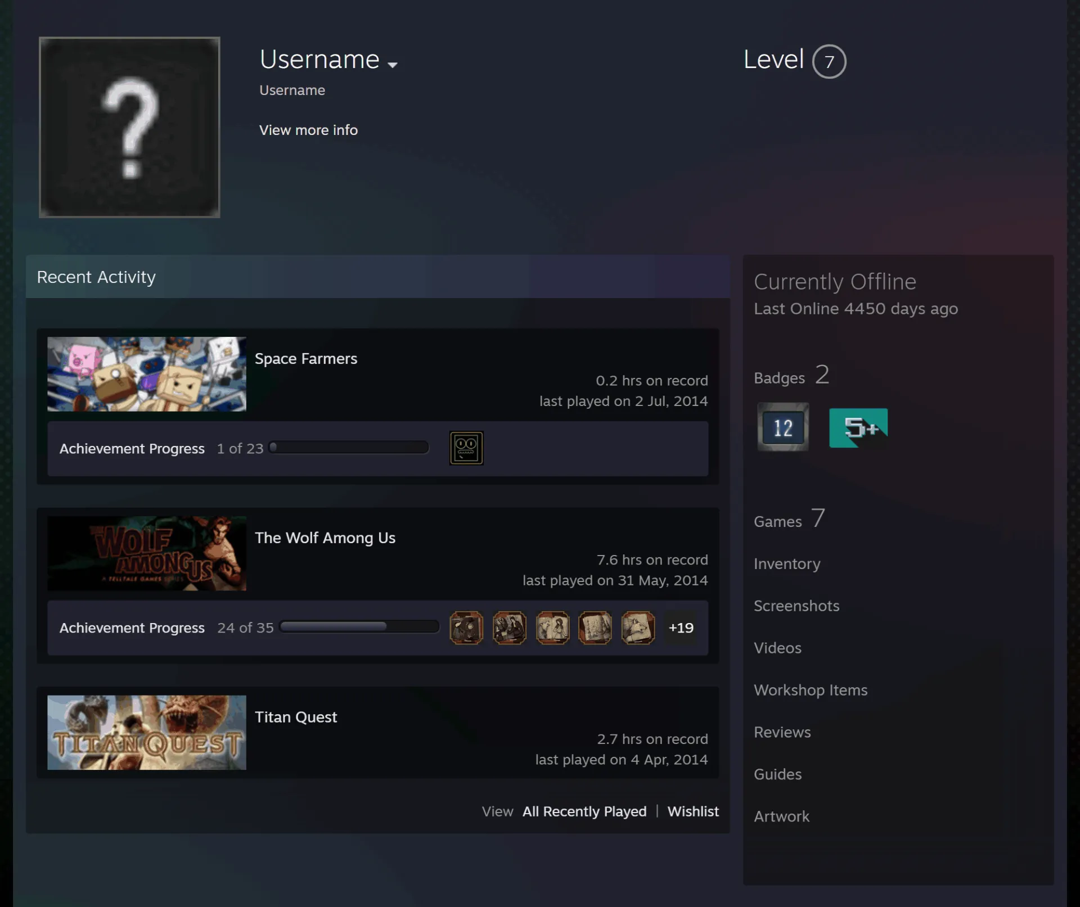The height and width of the screenshot is (907, 1080).
Task: Open the Games list
Action: coord(789,518)
